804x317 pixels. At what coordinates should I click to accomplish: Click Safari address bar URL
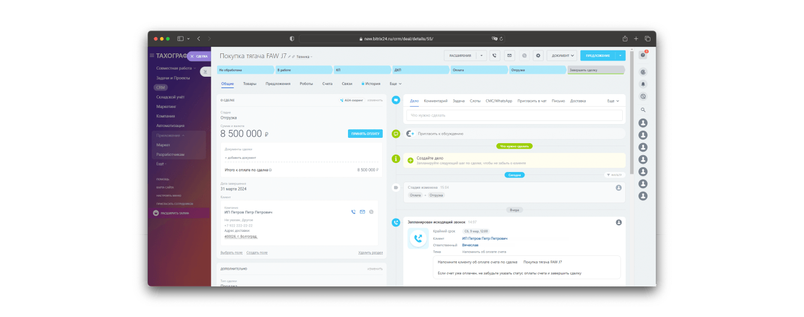398,38
